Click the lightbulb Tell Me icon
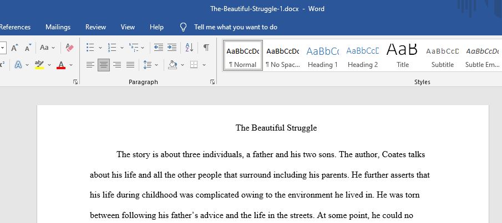 pyautogui.click(x=183, y=27)
